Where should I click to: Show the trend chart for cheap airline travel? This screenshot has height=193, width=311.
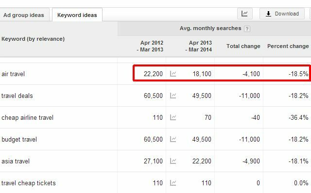click(173, 117)
